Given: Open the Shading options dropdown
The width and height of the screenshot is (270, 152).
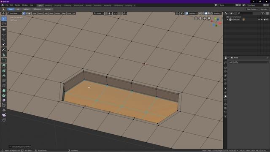Looking at the screenshot, I should (x=218, y=13).
